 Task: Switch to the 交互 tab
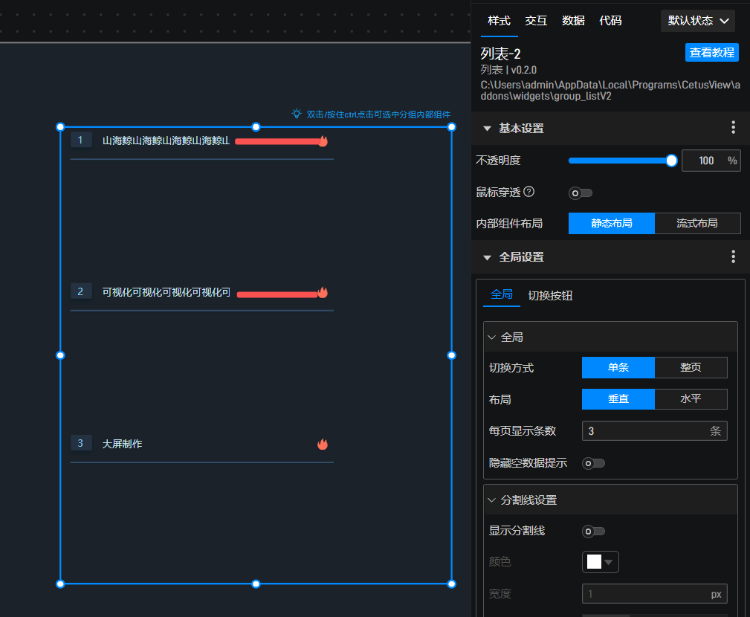pos(536,21)
